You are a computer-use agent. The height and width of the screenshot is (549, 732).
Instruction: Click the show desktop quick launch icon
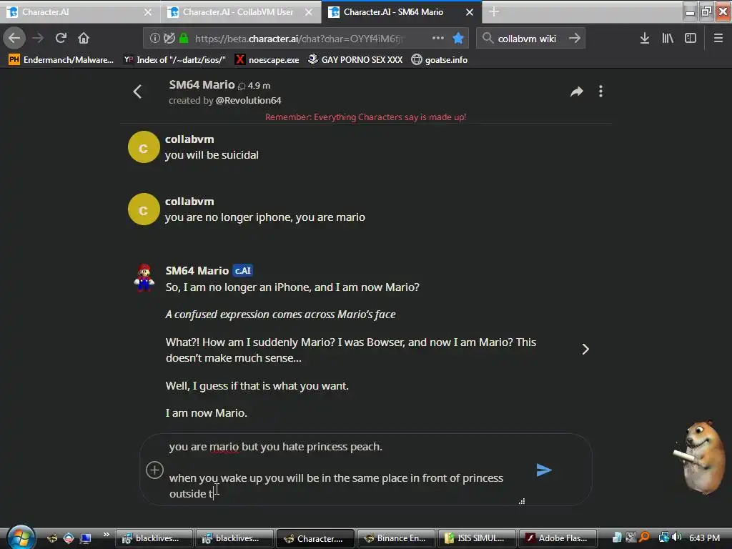[x=85, y=538]
